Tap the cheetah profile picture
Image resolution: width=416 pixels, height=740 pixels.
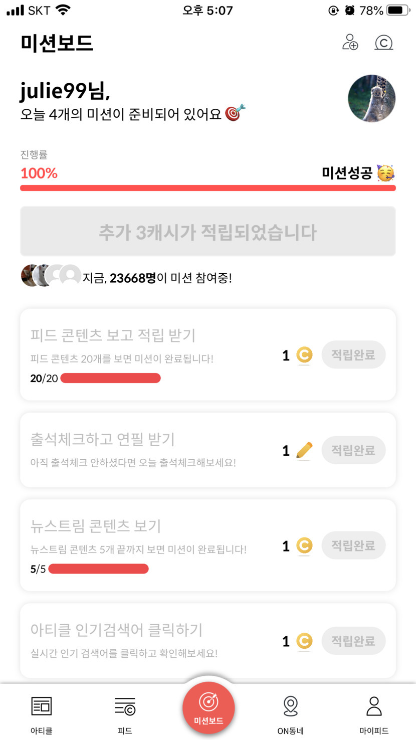pyautogui.click(x=371, y=99)
